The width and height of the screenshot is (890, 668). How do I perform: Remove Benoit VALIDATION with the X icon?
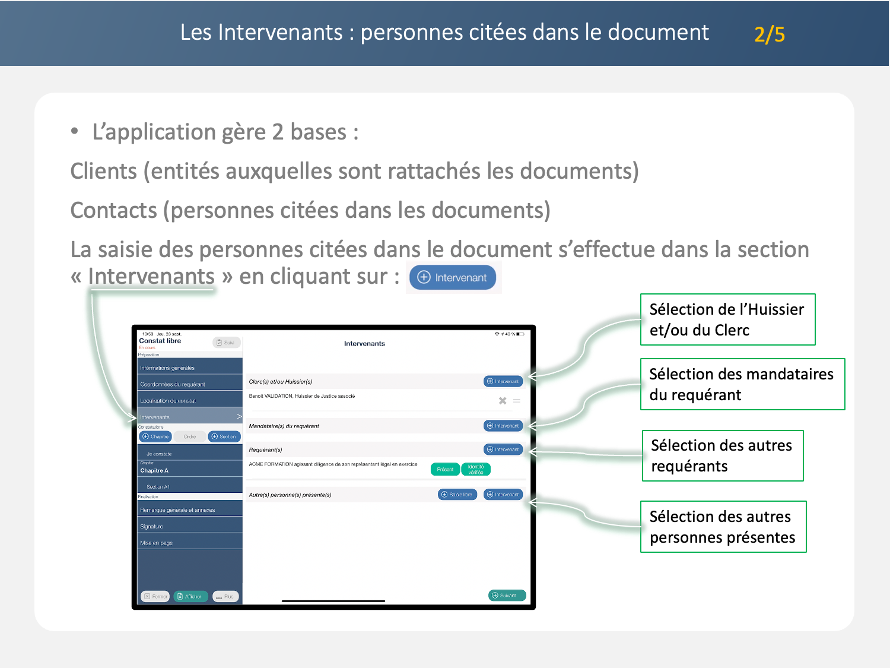point(503,401)
